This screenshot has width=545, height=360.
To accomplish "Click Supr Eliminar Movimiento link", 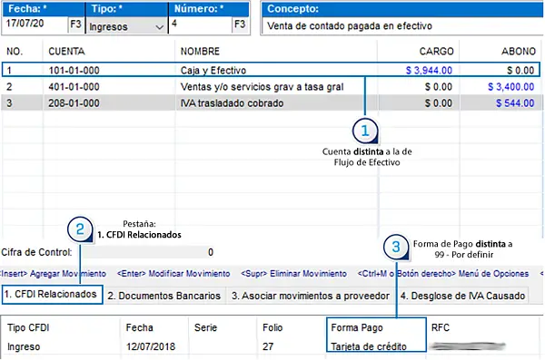I will (x=293, y=274).
